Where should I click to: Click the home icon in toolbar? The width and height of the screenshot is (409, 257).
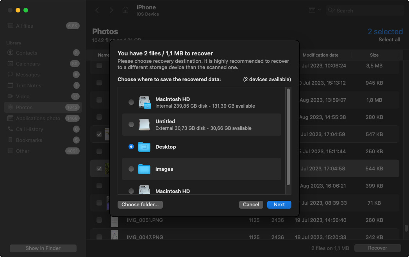click(x=125, y=11)
